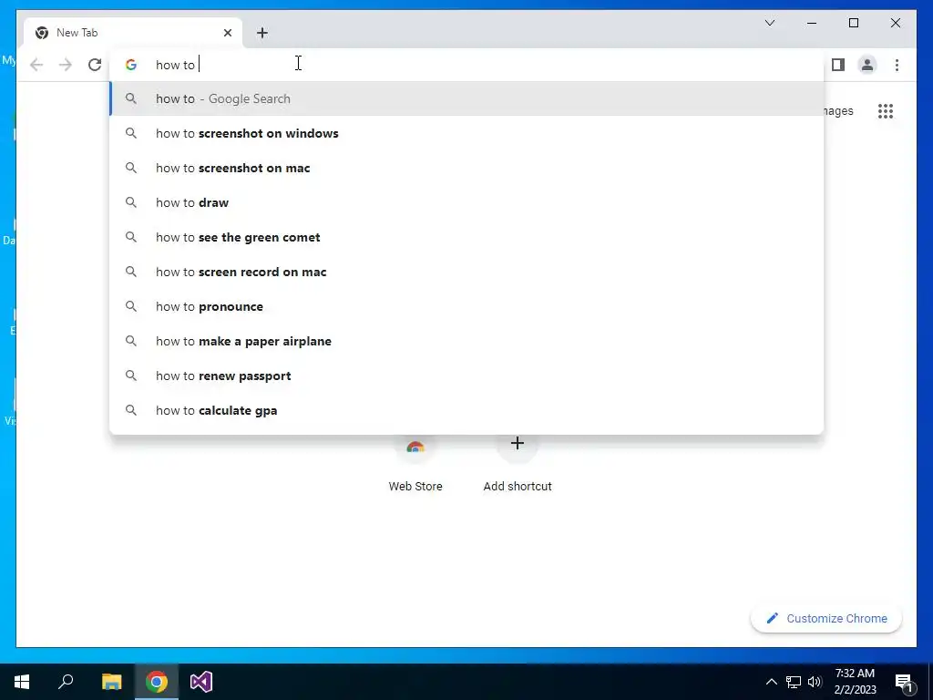Launch Visual Studio from the taskbar
Screen dimensions: 933x700
click(201, 682)
